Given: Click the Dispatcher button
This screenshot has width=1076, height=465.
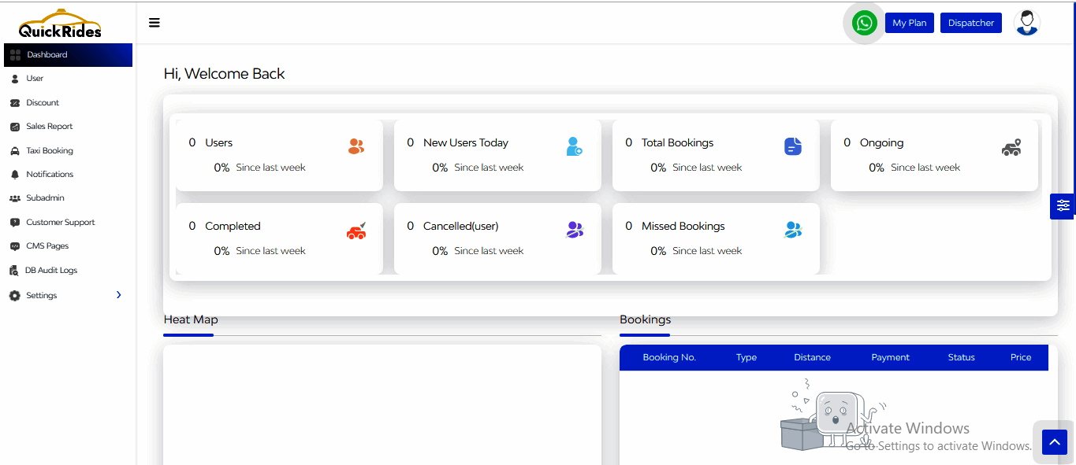Looking at the screenshot, I should [x=971, y=23].
